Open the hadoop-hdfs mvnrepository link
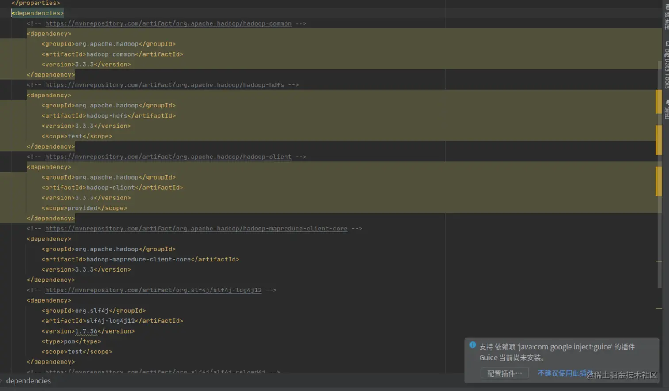 (x=165, y=85)
